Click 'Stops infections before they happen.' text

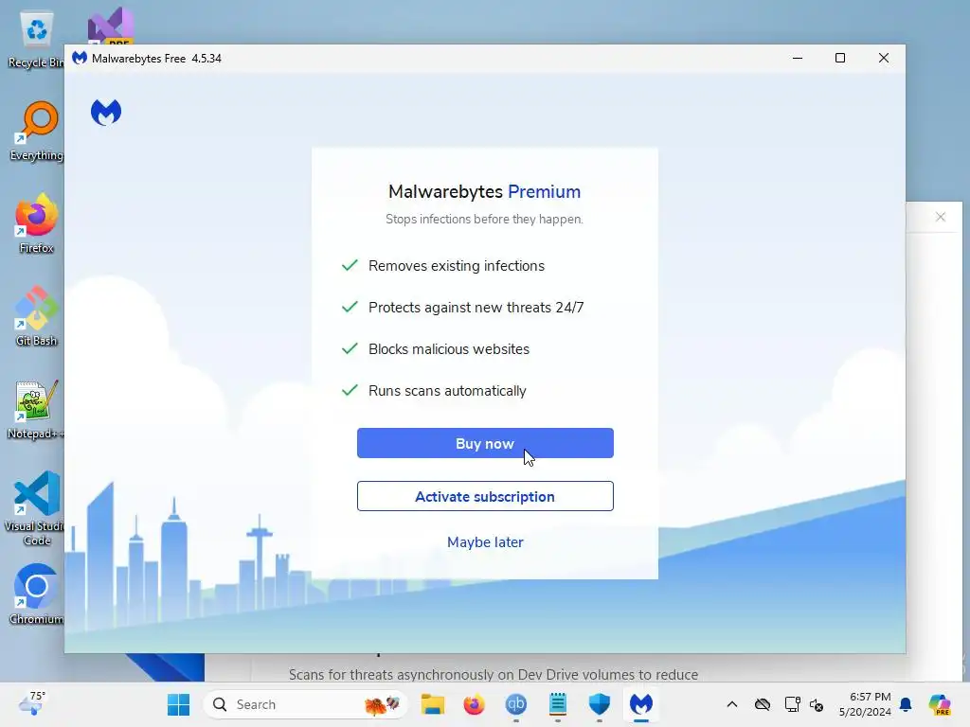coord(484,219)
